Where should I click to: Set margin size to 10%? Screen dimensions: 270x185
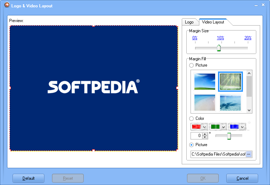(x=220, y=38)
